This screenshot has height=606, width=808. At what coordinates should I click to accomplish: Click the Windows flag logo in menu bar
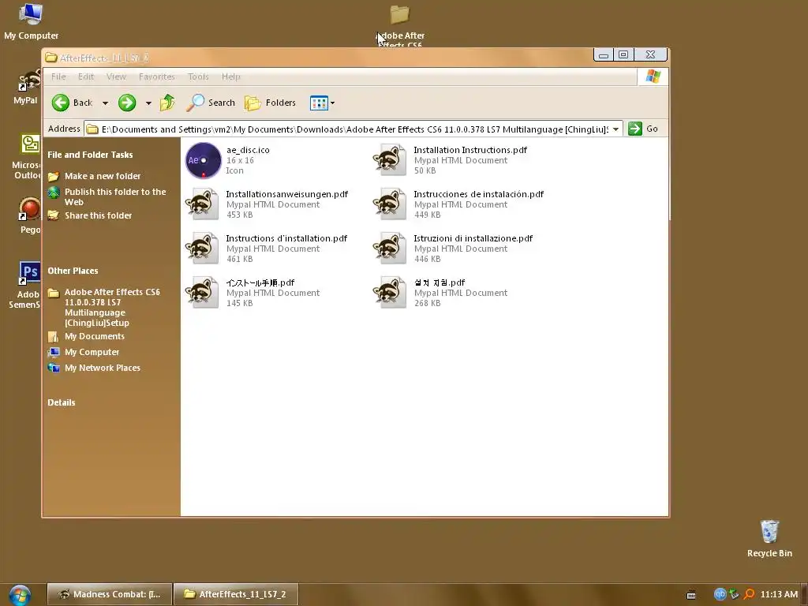click(653, 77)
